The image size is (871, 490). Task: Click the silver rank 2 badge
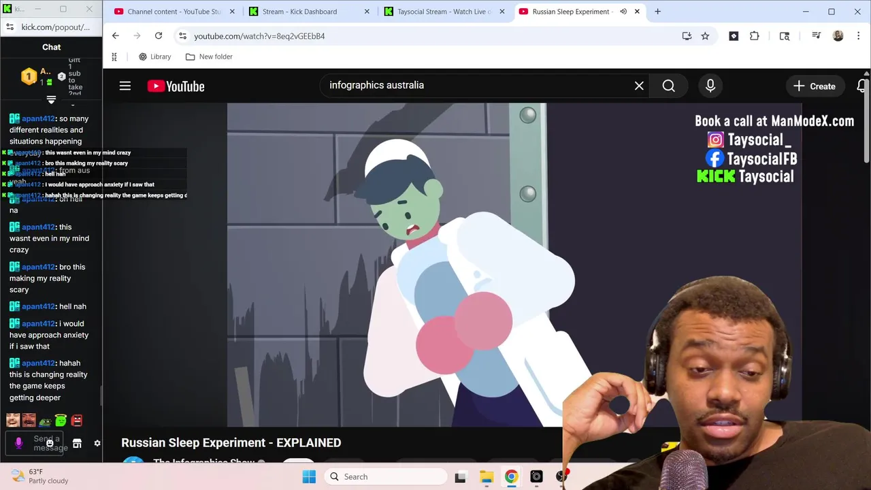(x=61, y=77)
